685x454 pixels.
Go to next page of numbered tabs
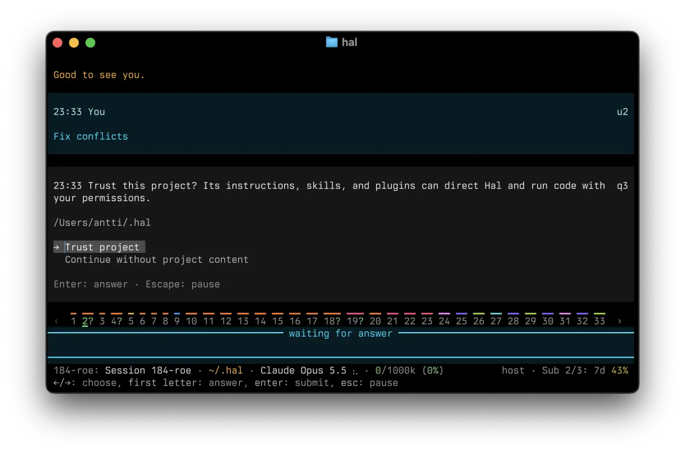[x=619, y=321]
